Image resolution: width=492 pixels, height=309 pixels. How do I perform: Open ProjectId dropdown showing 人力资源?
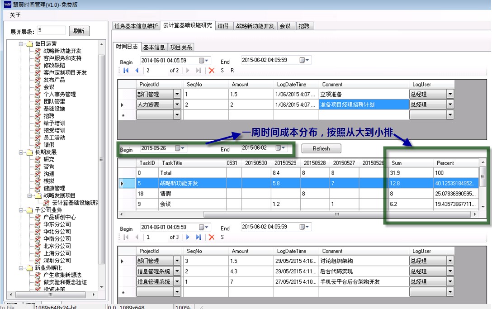[x=177, y=105]
